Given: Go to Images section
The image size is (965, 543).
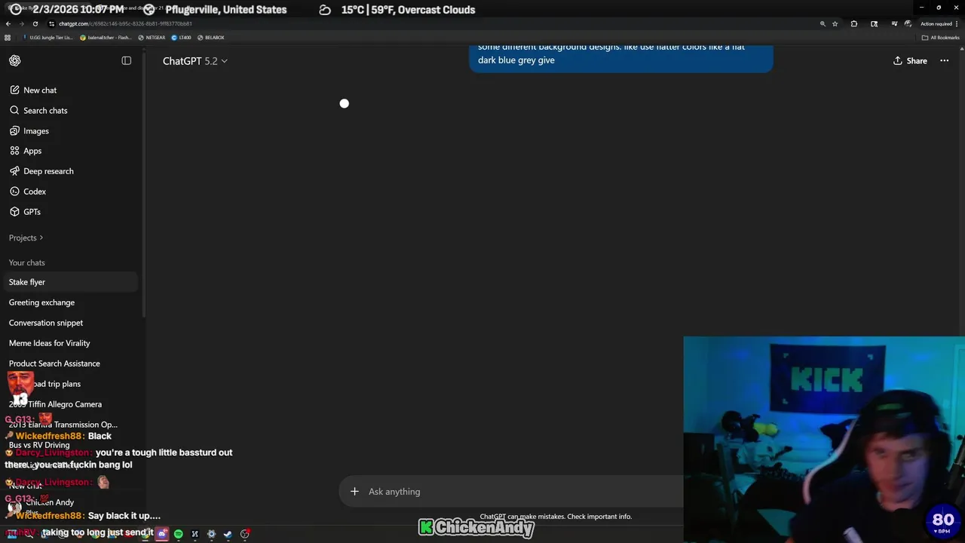Looking at the screenshot, I should 36,130.
